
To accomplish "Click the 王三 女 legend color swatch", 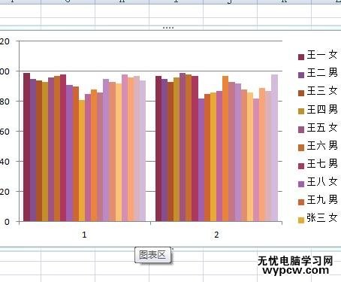I will coord(301,93).
